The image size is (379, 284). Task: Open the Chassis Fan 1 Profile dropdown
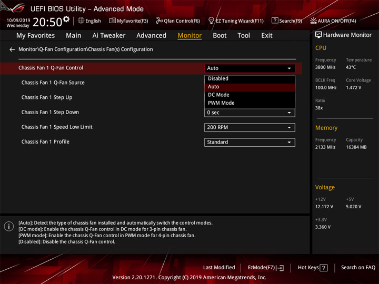pos(250,142)
